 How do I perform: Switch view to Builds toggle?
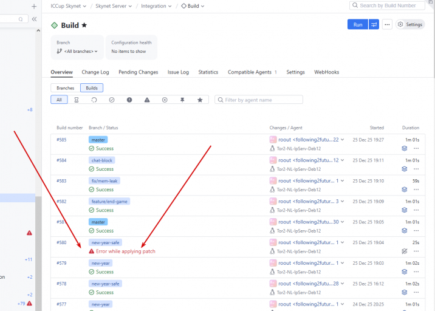(92, 88)
